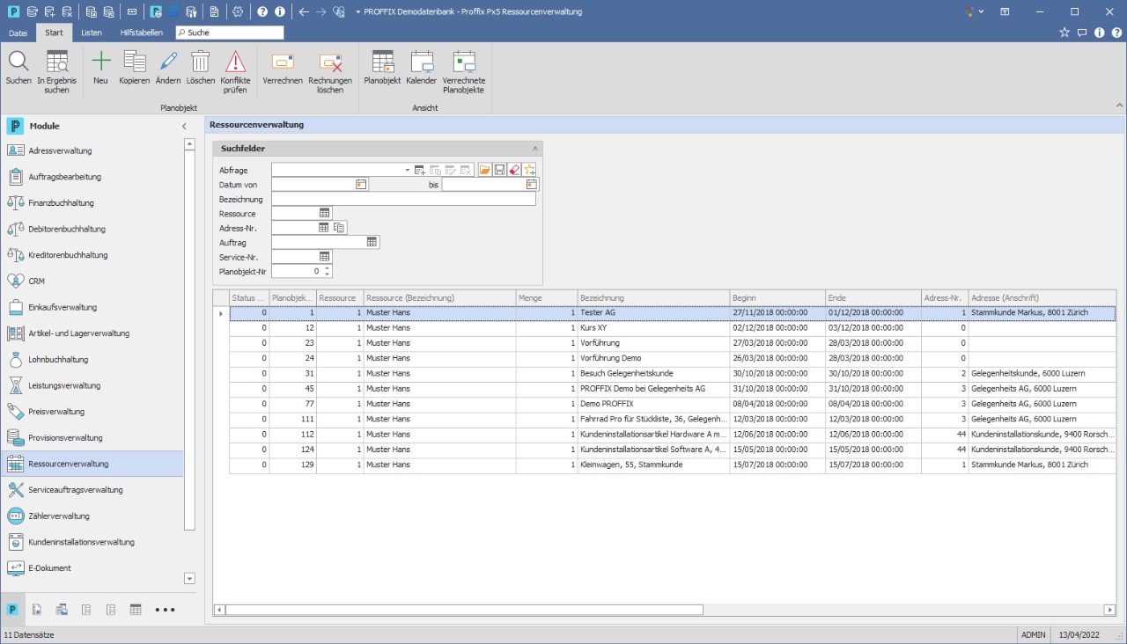Open Serviceauftragsverwaltung module
Screen dimensions: 1127x644
(x=92, y=490)
